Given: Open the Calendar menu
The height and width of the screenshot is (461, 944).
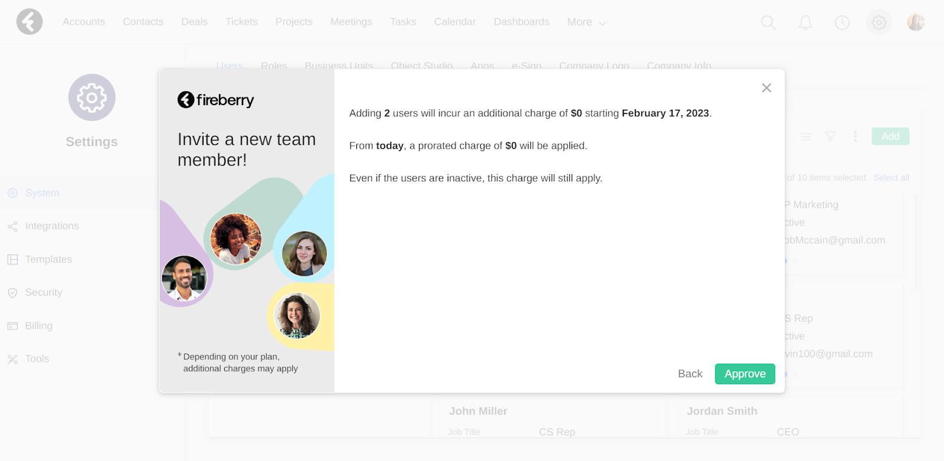Looking at the screenshot, I should (455, 22).
